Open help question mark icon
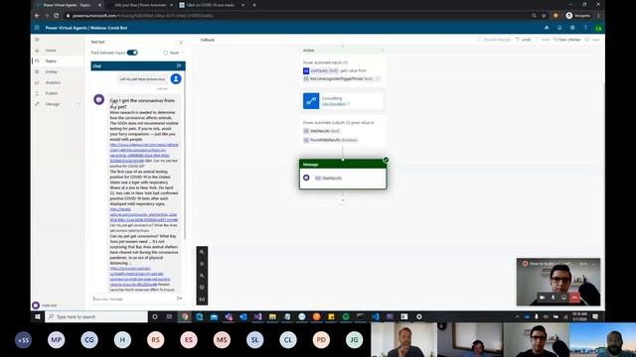636x357 pixels. click(x=585, y=28)
